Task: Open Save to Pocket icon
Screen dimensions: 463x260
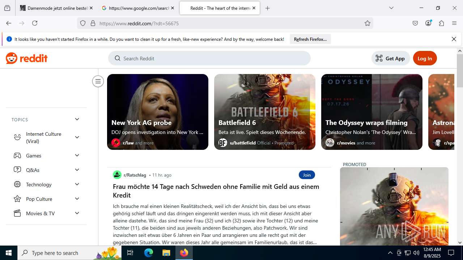Action: [415, 23]
